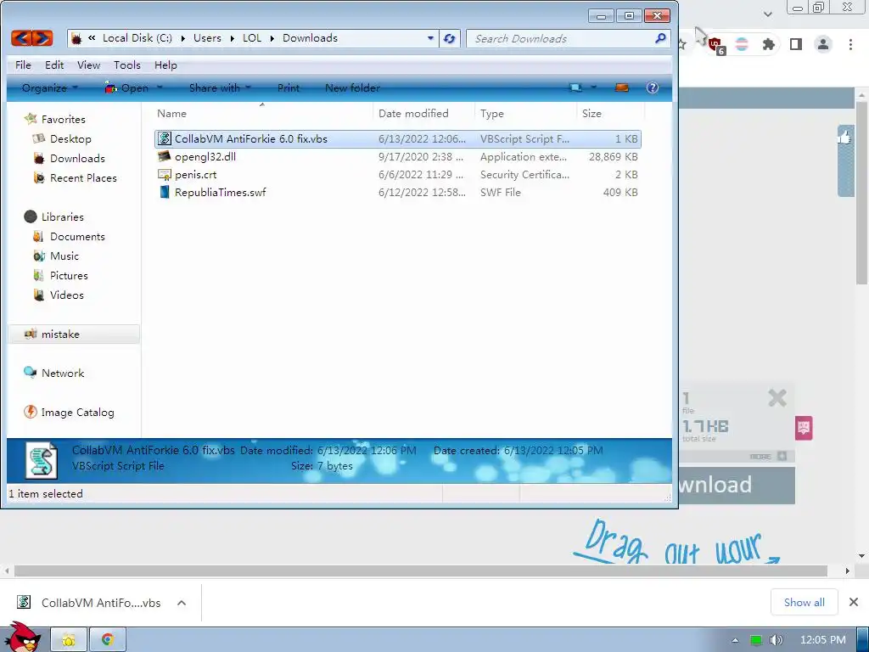
Task: Open the address bar history dropdown
Action: (430, 38)
